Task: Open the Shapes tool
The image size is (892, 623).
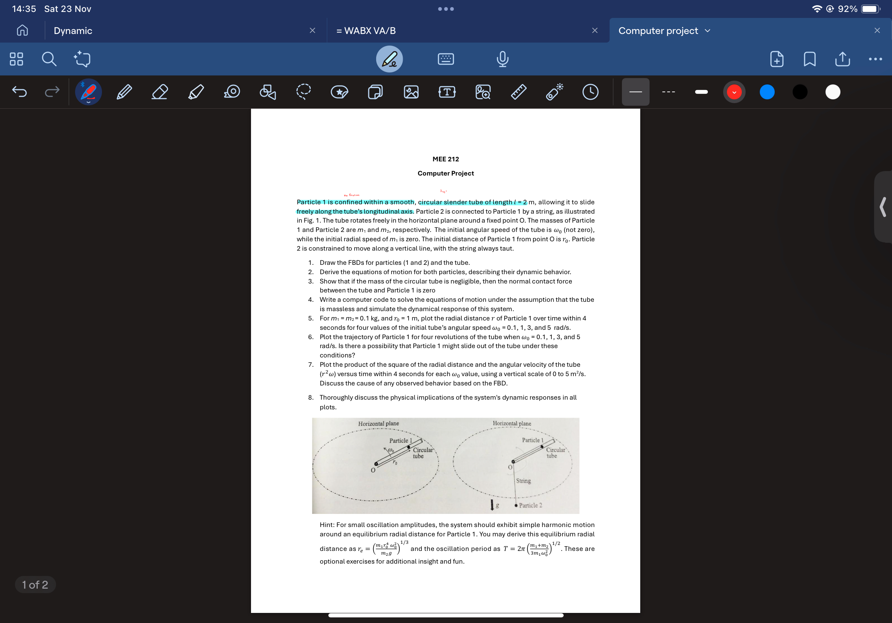Action: point(268,92)
